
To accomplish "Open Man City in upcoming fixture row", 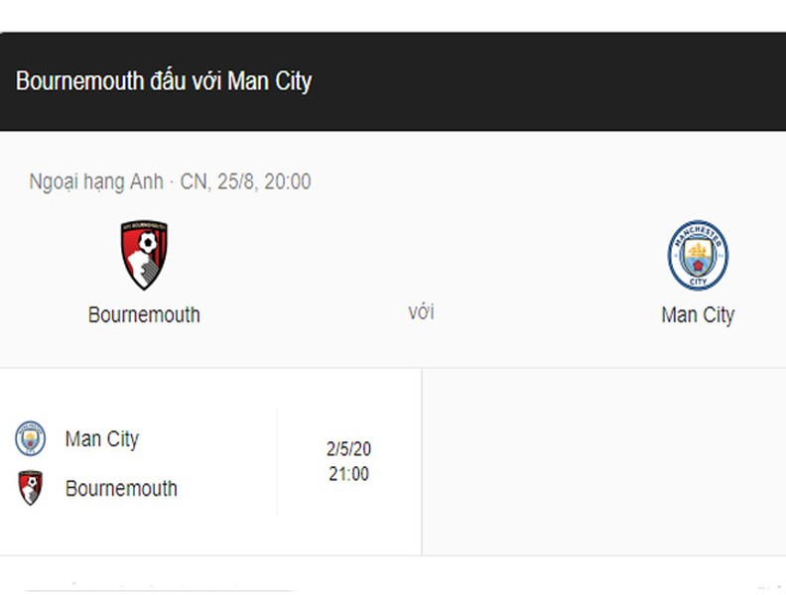I will (102, 439).
